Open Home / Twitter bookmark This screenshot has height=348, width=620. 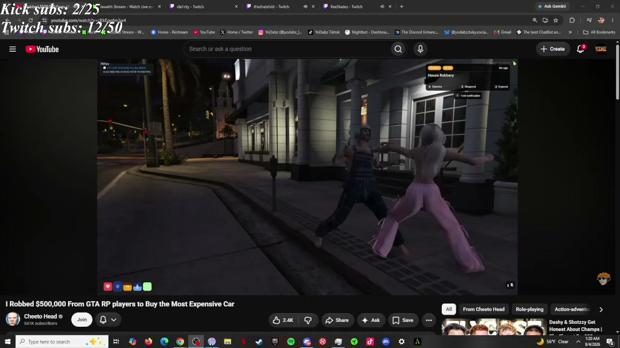[x=237, y=32]
